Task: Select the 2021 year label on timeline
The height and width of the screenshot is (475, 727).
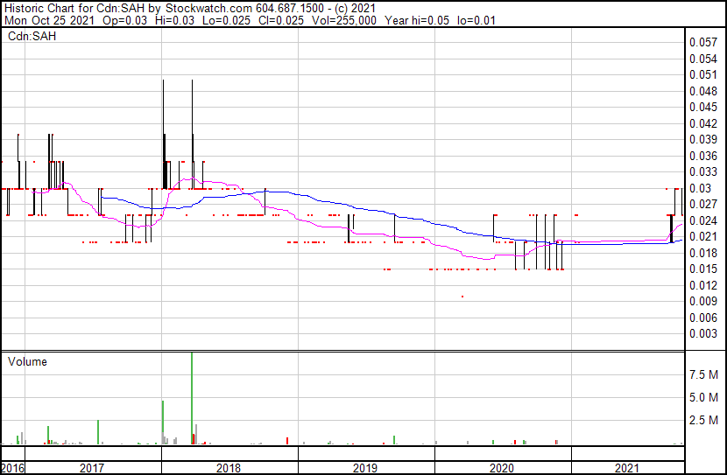Action: click(x=628, y=468)
